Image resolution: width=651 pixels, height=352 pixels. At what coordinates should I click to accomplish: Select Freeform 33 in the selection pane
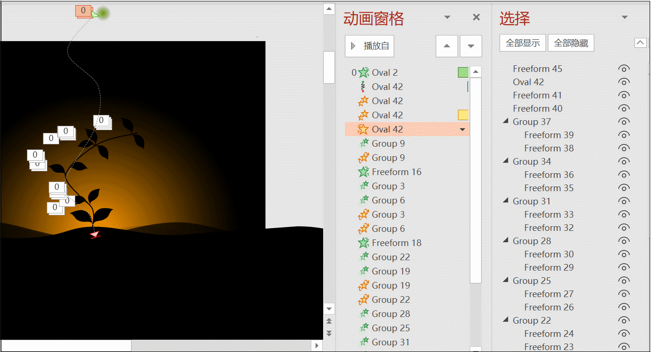(x=549, y=214)
